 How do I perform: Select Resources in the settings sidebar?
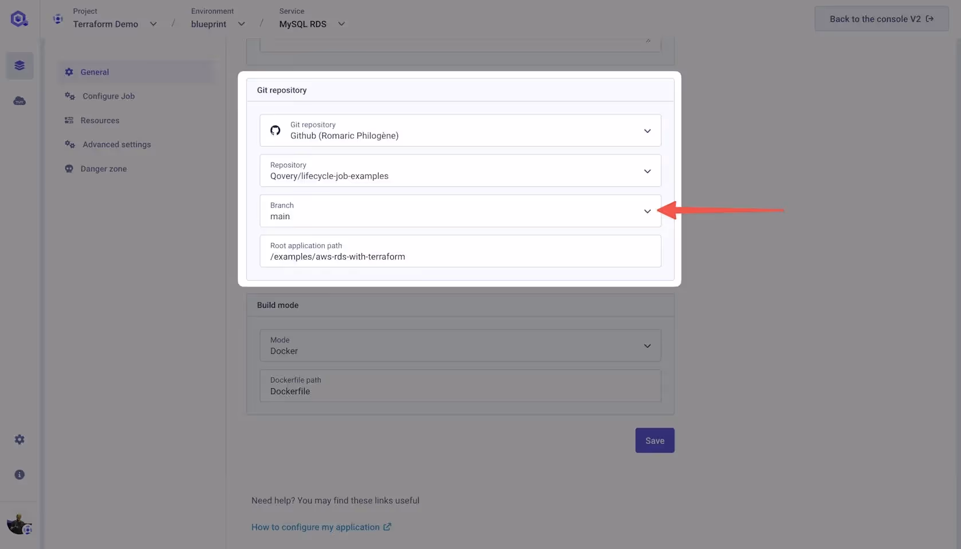[99, 120]
